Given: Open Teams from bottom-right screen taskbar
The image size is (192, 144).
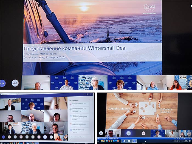Looking at the screenshot, I should point(134,141).
